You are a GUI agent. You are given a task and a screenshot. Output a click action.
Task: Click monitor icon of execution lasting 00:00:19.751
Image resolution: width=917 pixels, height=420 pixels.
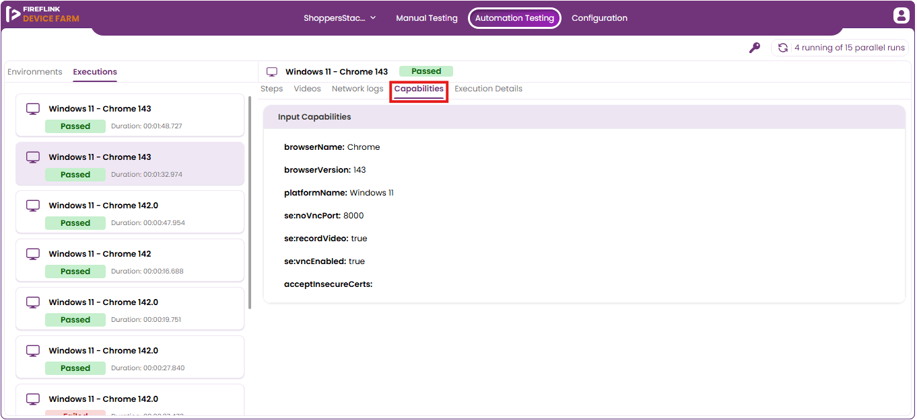click(x=33, y=302)
